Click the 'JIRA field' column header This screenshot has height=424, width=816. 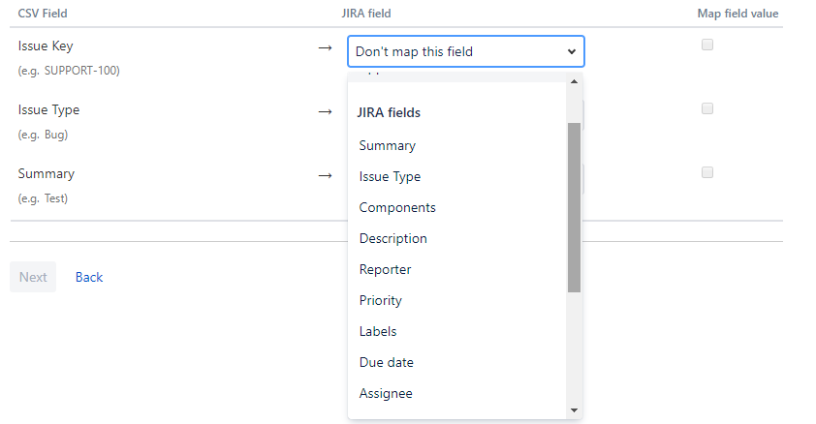[366, 14]
